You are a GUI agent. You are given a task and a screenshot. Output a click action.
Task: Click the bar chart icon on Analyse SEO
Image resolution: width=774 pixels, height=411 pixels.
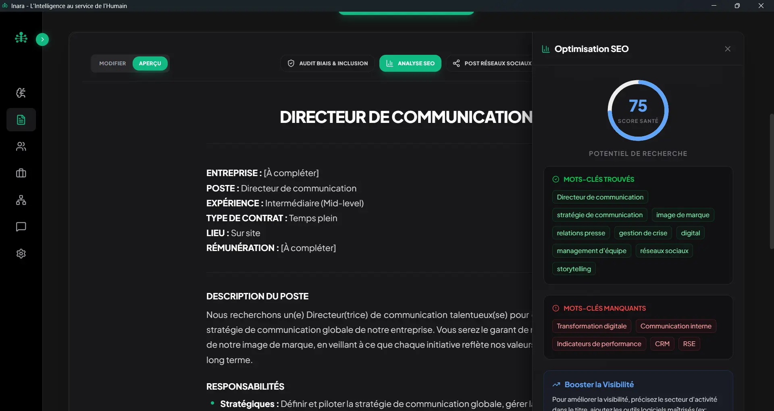389,63
